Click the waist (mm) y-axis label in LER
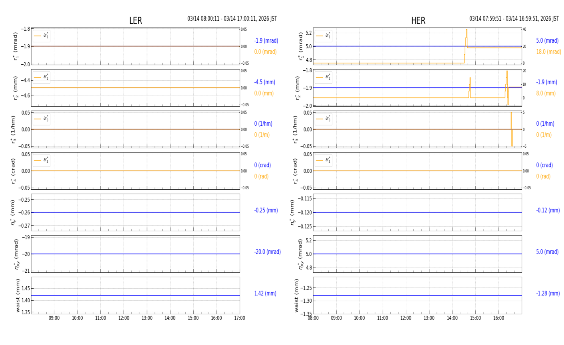 [18, 295]
